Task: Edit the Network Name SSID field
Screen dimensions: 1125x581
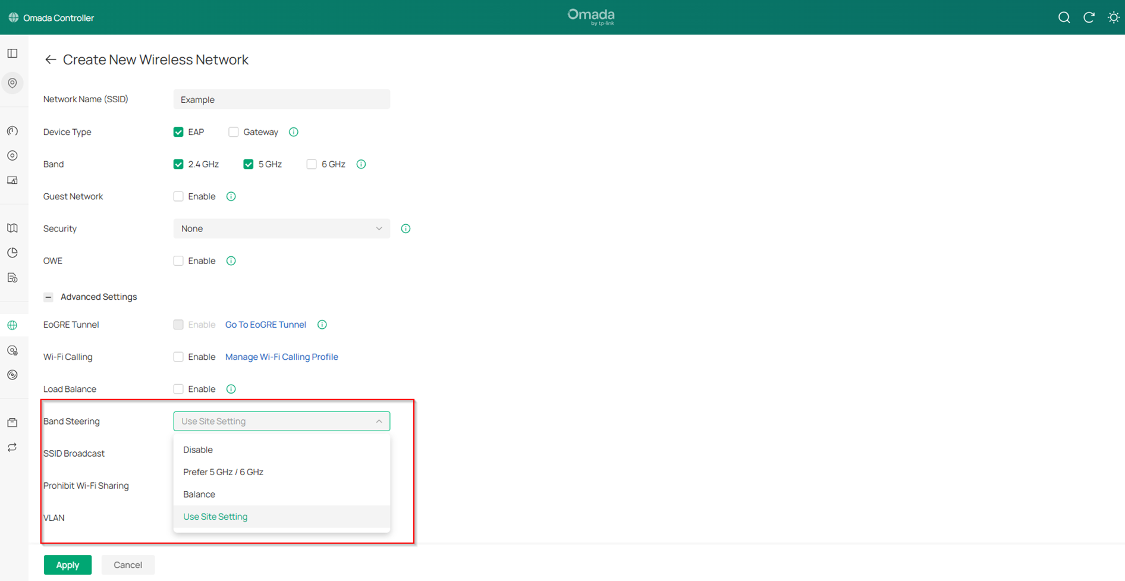Action: [281, 99]
